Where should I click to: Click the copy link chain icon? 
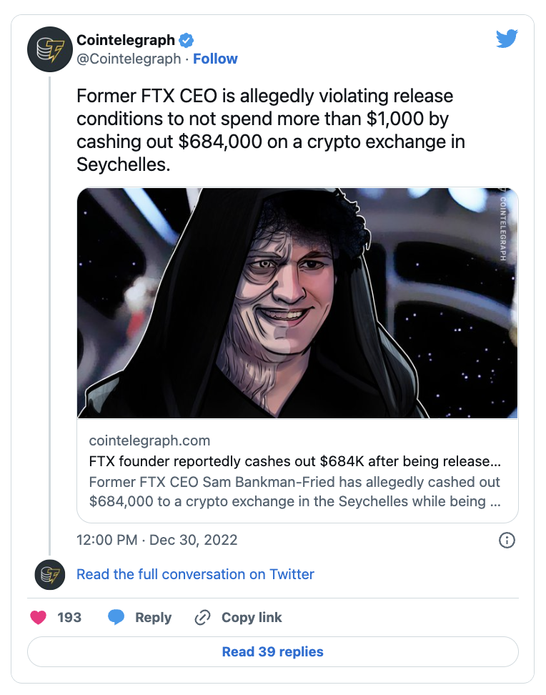[x=203, y=618]
